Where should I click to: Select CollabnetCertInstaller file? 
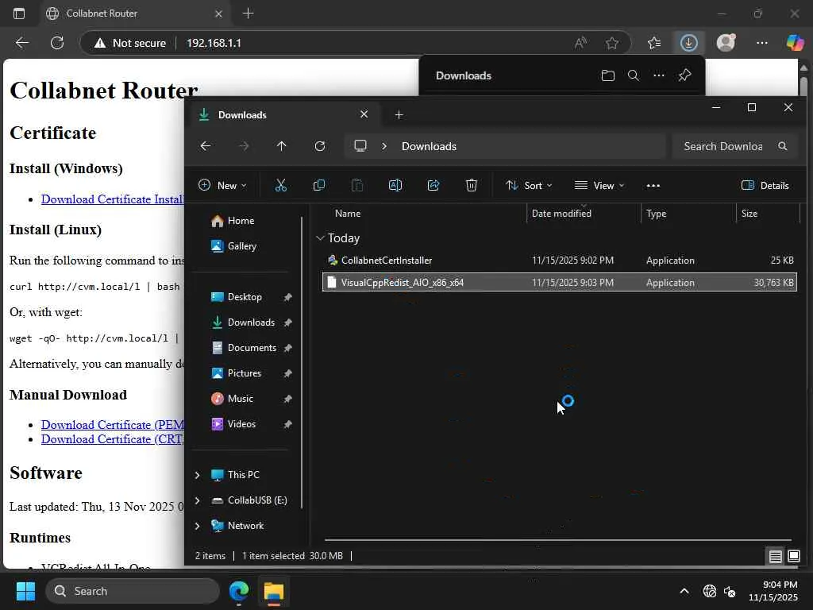[560, 261]
